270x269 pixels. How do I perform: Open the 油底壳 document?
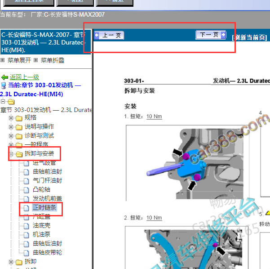[41, 225]
